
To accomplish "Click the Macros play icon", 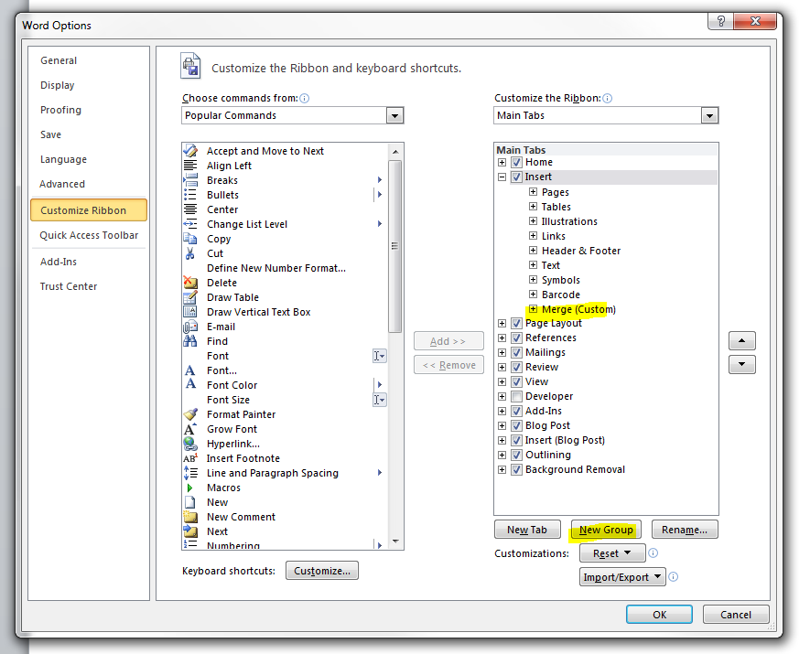I will [x=190, y=488].
